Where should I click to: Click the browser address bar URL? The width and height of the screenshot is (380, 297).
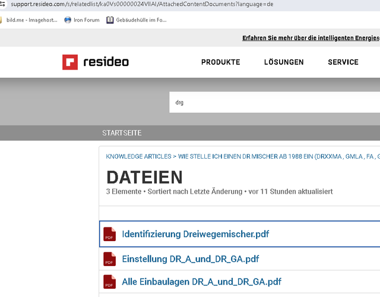142,4
